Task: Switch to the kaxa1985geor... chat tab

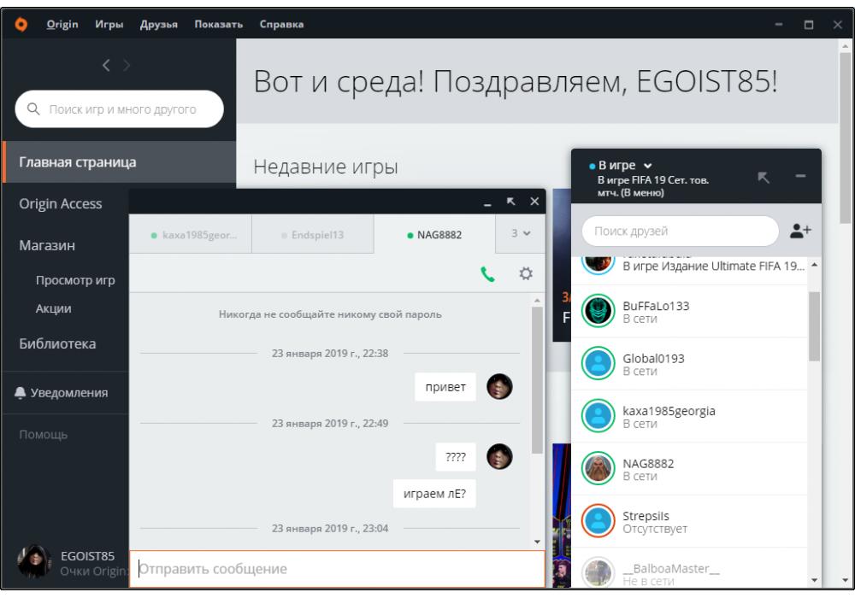Action: tap(190, 235)
